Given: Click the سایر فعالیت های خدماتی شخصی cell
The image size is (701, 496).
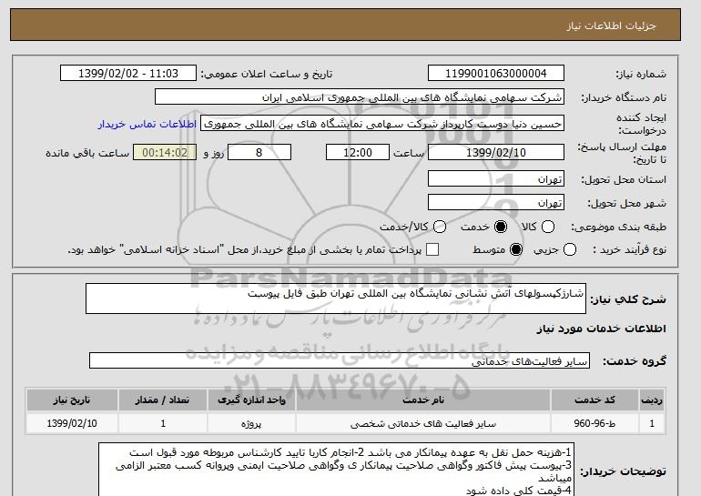Looking at the screenshot, I should 423,423.
